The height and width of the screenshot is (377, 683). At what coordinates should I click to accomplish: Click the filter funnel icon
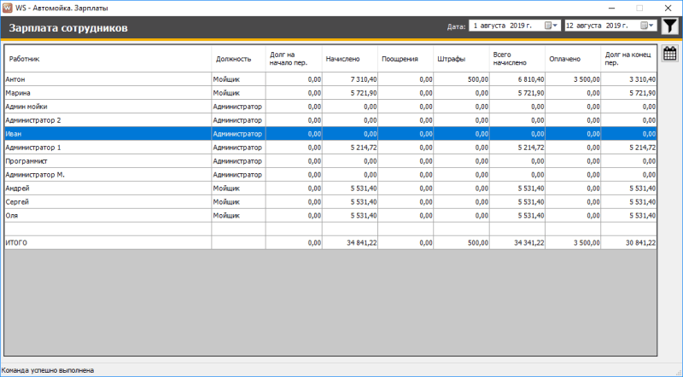670,26
